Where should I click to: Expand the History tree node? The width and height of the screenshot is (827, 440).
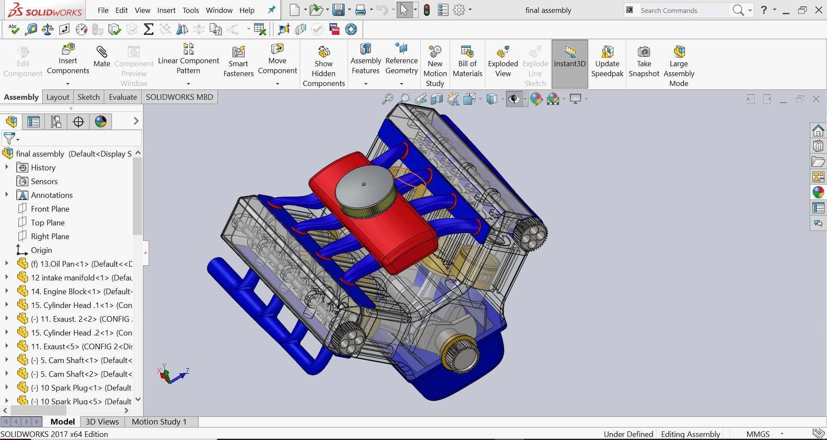point(6,167)
